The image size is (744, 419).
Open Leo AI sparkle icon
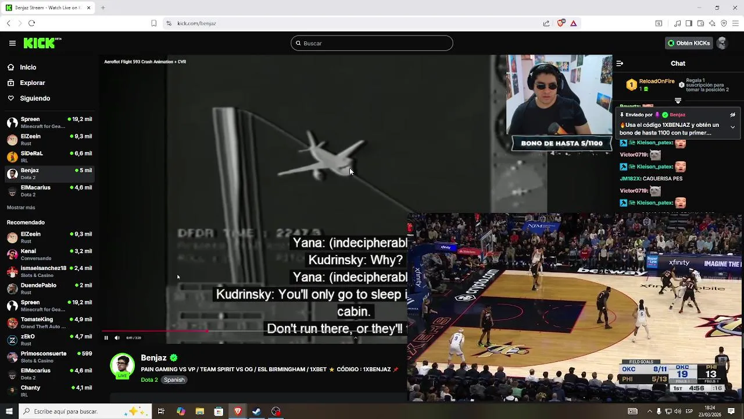tap(712, 23)
